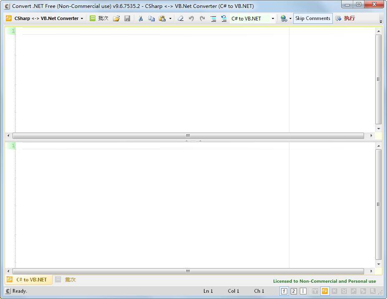Image resolution: width=387 pixels, height=299 pixels.
Task: Open the C# to VB.NET conversion direction dropdown
Action: (x=273, y=18)
